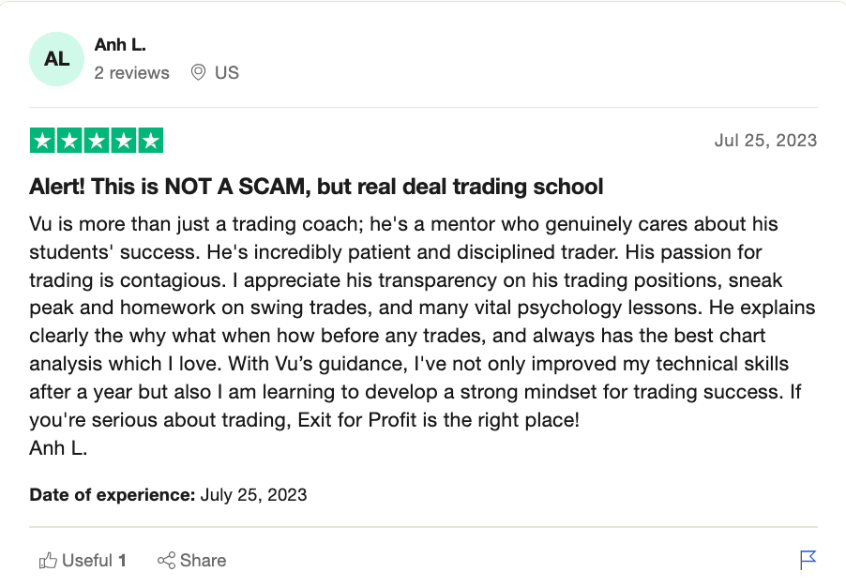
Task: Click the US location label
Action: (227, 73)
